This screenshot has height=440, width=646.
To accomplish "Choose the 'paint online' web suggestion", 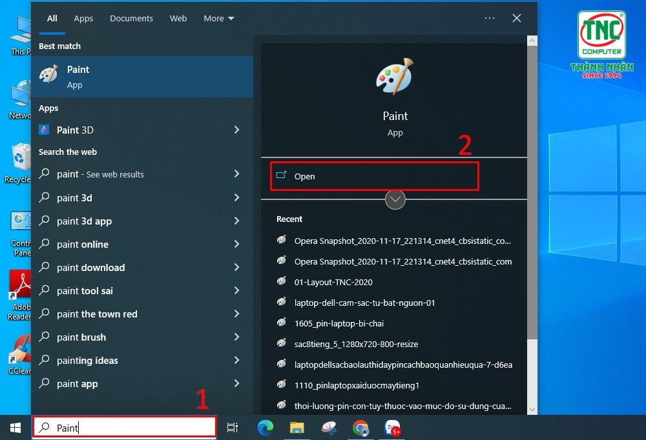I will pos(142,244).
